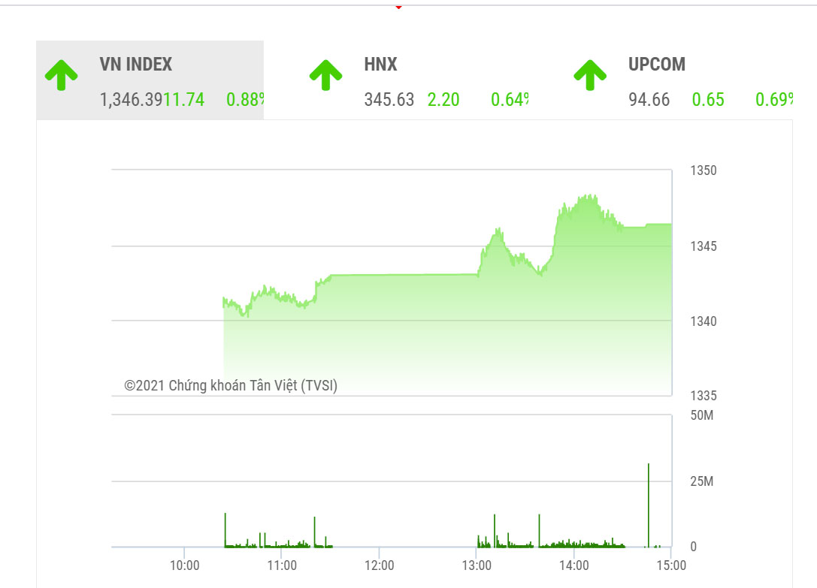Viewport: 817px width, 588px height.
Task: Click the tallest volume bar near 15:00
Action: (648, 505)
